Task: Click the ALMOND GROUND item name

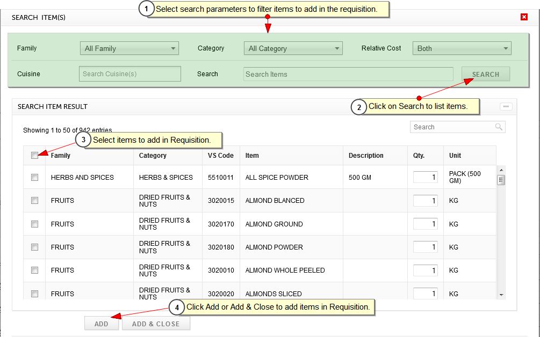Action: point(274,224)
